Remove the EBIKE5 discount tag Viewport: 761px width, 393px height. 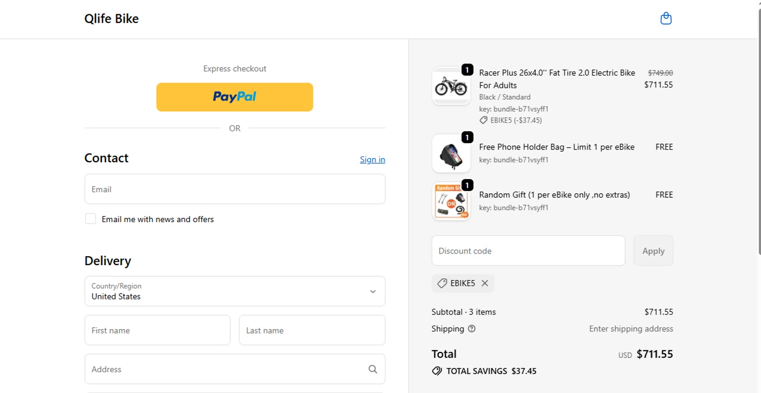click(485, 283)
